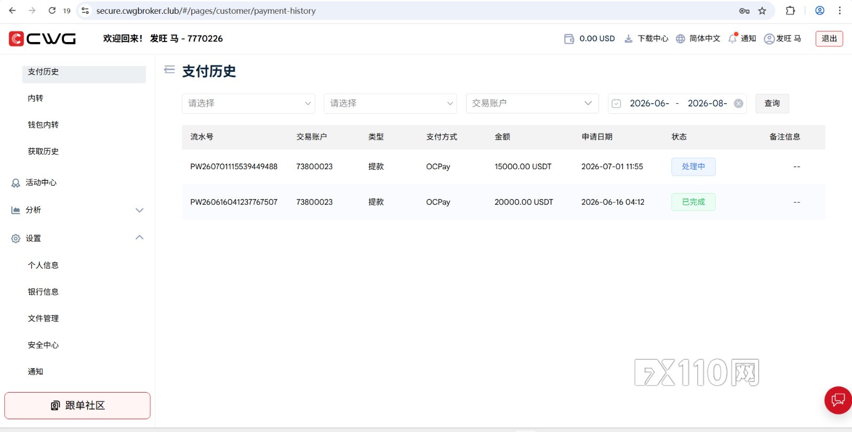Click the 退出 logout button

click(829, 39)
